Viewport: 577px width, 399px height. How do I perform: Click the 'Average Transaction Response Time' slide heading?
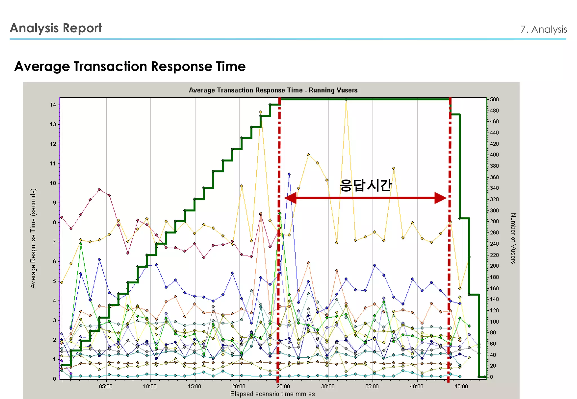click(x=130, y=67)
